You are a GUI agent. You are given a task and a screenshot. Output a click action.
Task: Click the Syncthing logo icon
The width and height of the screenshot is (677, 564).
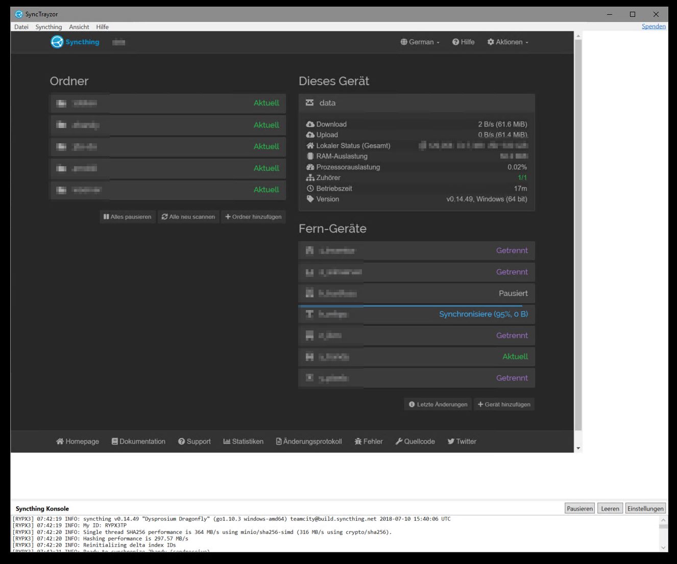point(57,42)
